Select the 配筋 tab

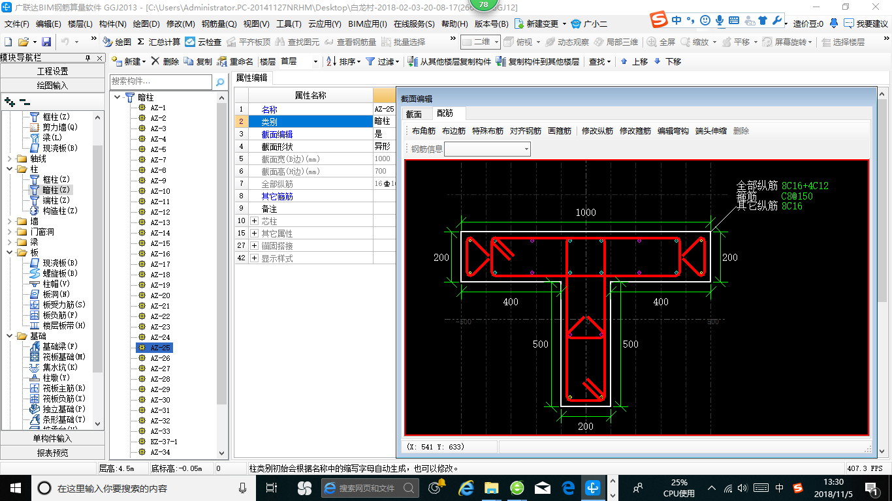point(445,114)
